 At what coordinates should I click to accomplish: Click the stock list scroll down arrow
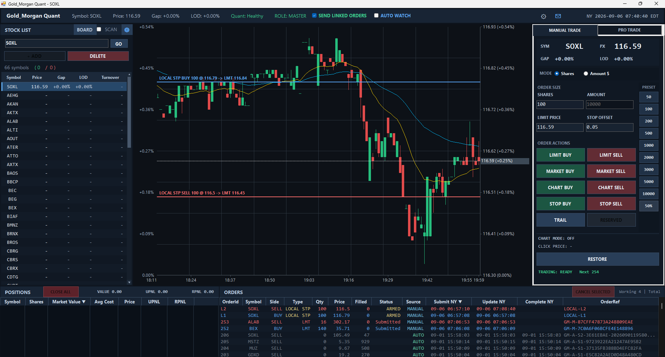pos(129,282)
